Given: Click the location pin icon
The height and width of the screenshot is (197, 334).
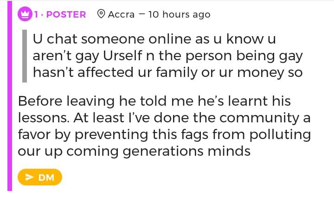Looking at the screenshot, I should tap(100, 14).
